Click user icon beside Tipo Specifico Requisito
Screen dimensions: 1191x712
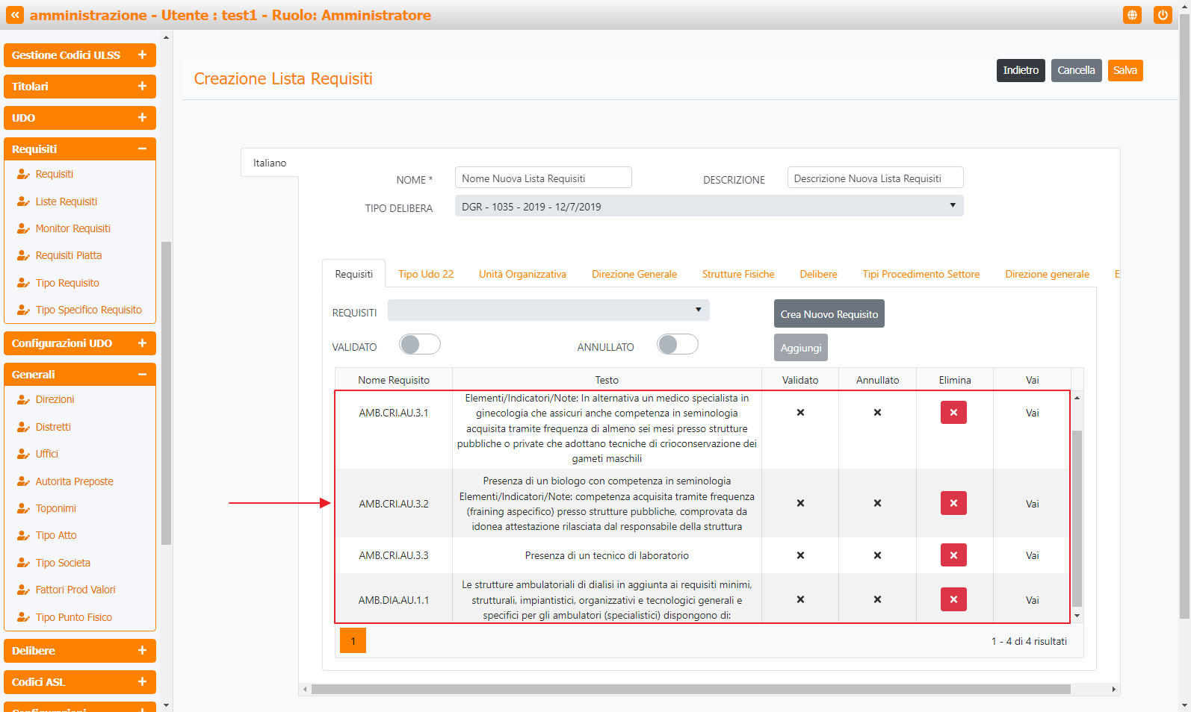[x=23, y=310]
